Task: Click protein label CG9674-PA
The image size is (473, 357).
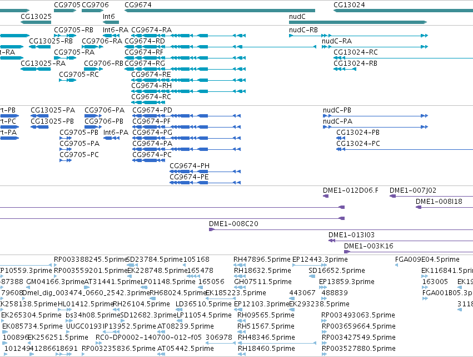Action: coord(152,144)
